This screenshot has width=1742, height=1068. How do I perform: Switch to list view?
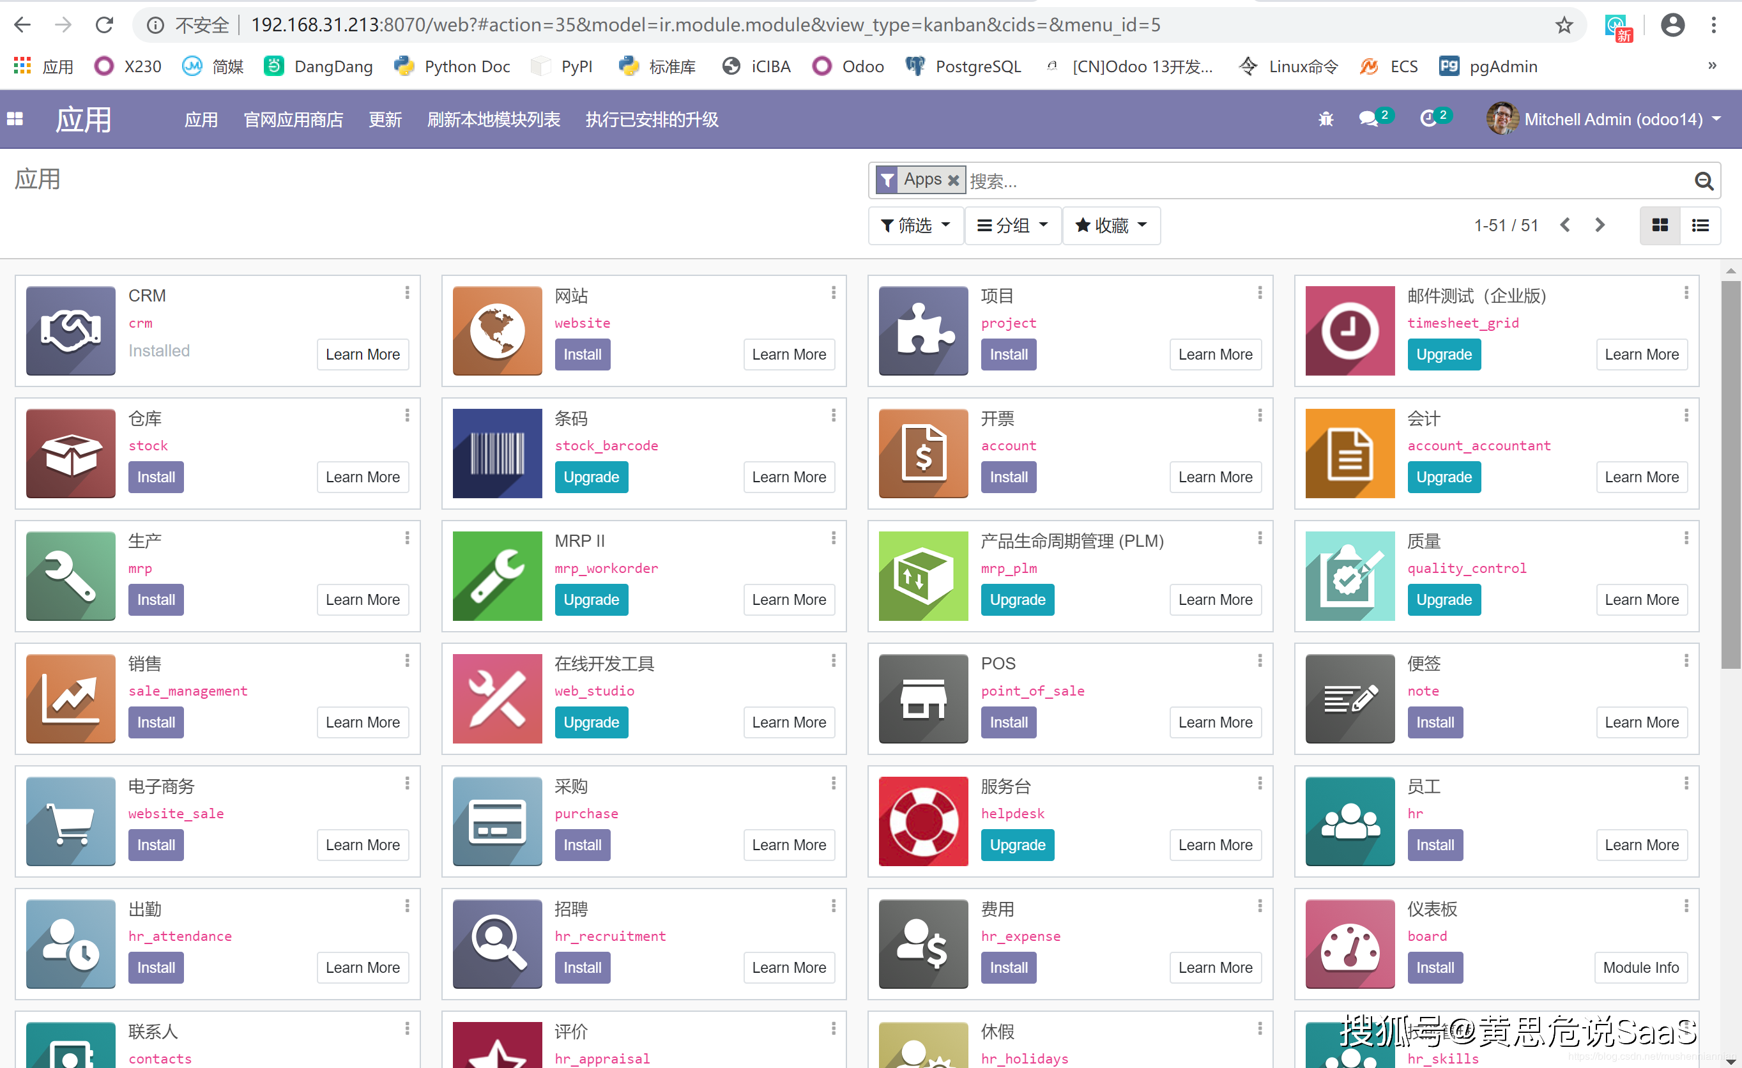pos(1700,225)
